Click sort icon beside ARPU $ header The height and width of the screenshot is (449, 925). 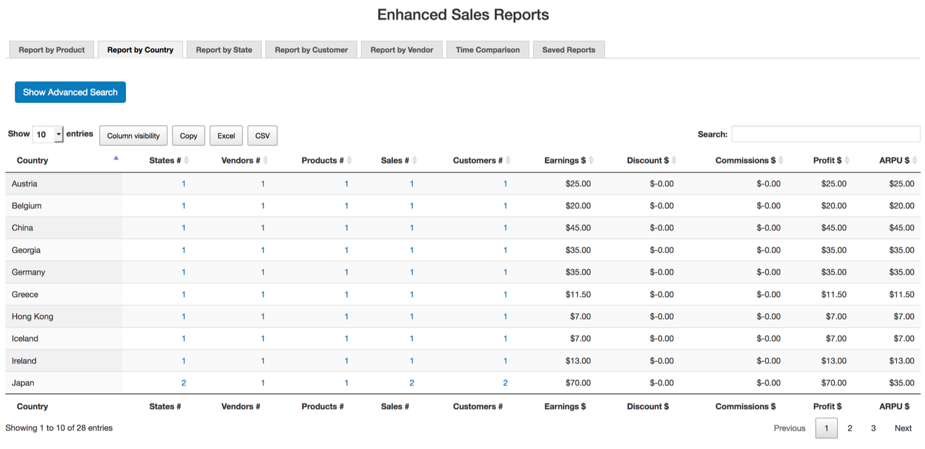point(915,160)
